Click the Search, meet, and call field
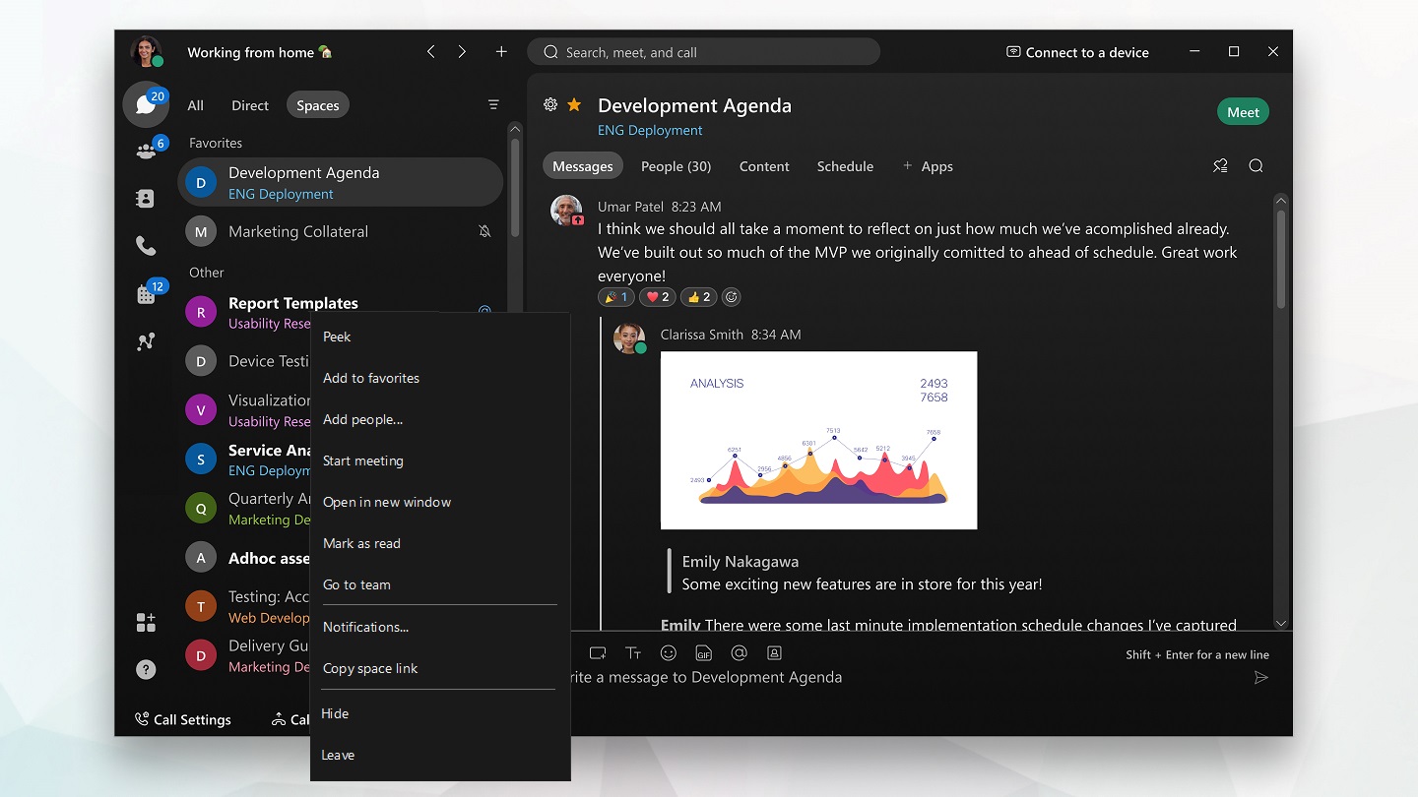The width and height of the screenshot is (1418, 797). click(703, 52)
